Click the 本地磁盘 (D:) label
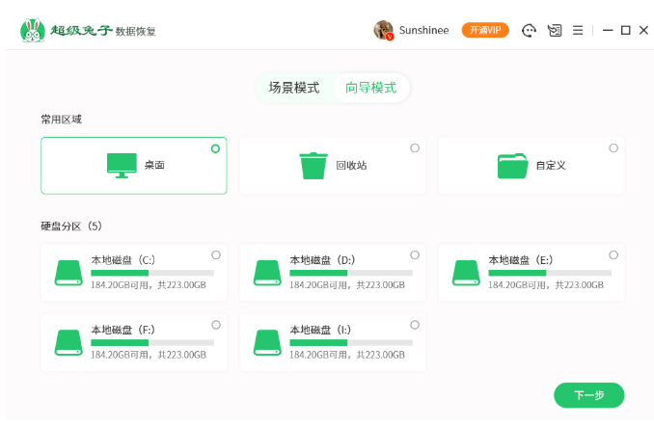Image resolution: width=654 pixels, height=426 pixels. 322,260
